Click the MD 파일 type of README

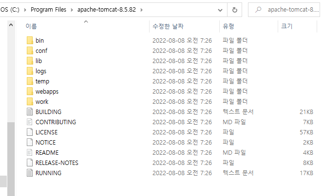[x=234, y=152]
